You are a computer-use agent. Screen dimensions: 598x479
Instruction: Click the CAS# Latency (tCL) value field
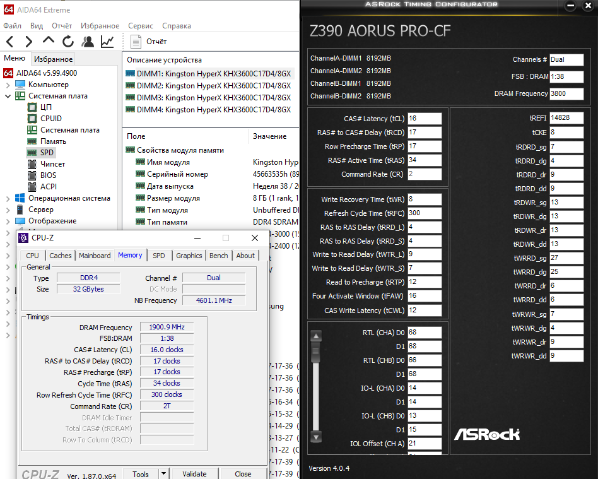coord(425,119)
